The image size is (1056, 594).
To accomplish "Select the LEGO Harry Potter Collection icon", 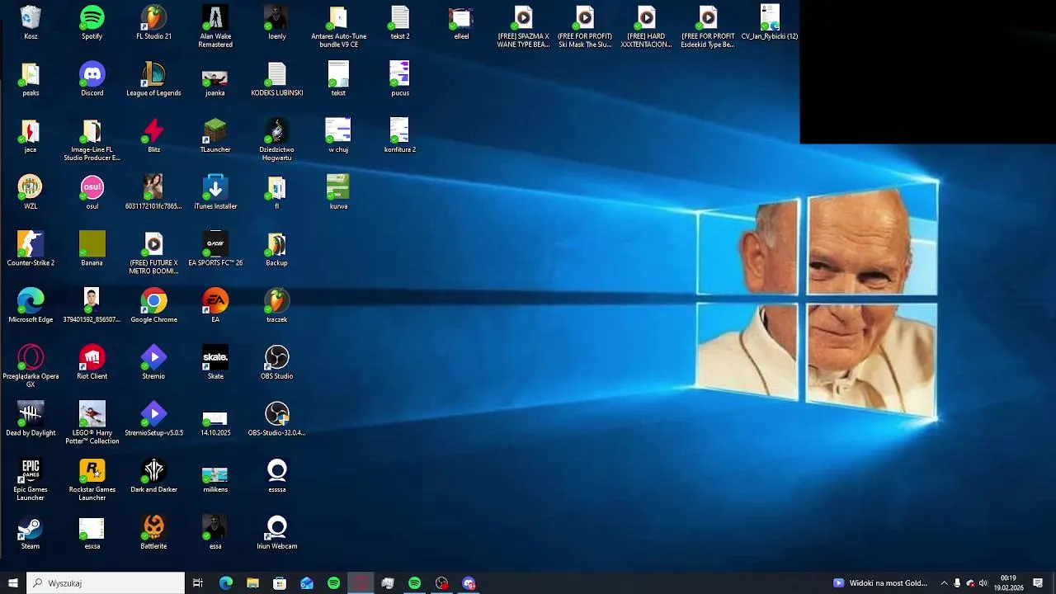I will (92, 423).
